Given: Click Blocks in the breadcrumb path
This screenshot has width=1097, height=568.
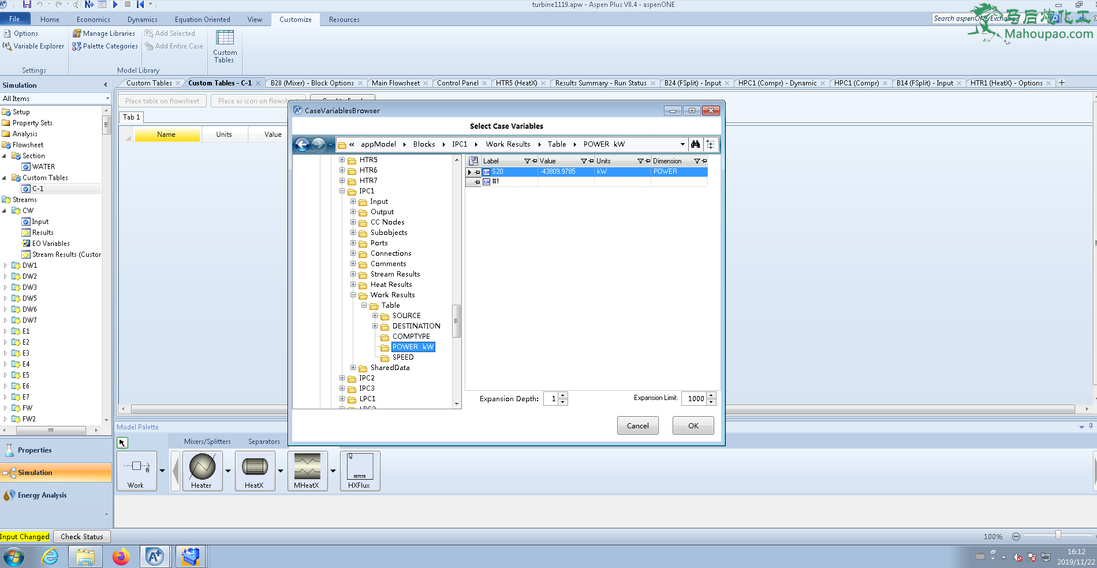Looking at the screenshot, I should [x=424, y=144].
